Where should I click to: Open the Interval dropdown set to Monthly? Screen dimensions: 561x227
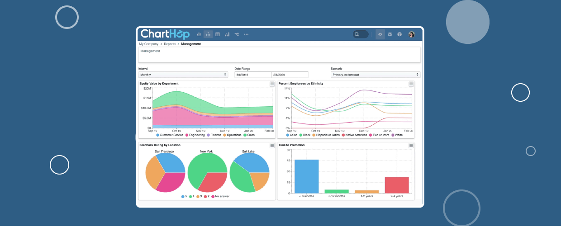(x=183, y=75)
